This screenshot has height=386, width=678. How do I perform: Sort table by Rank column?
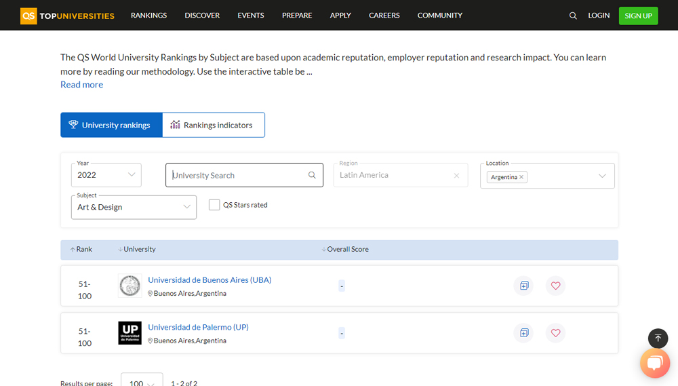tap(81, 249)
